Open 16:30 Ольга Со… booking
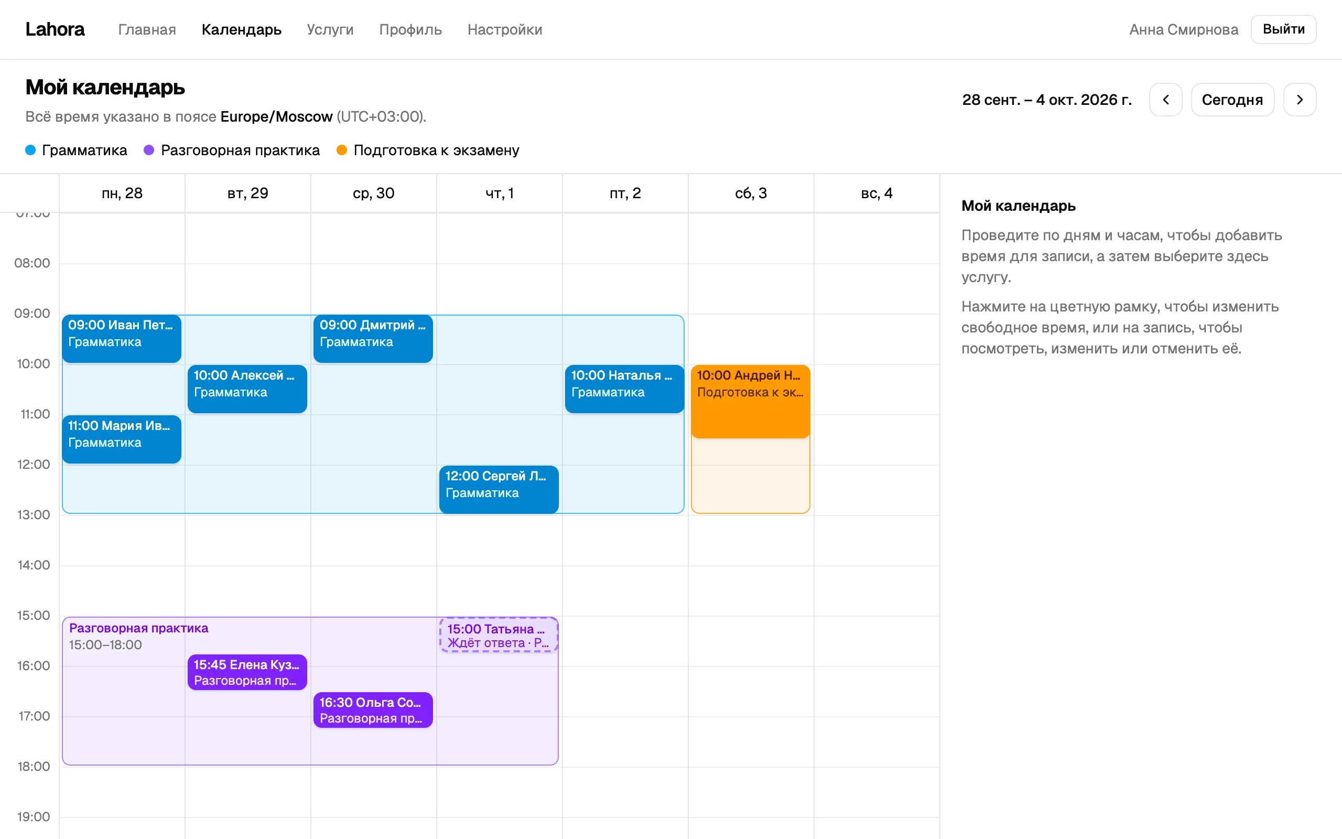 point(373,709)
